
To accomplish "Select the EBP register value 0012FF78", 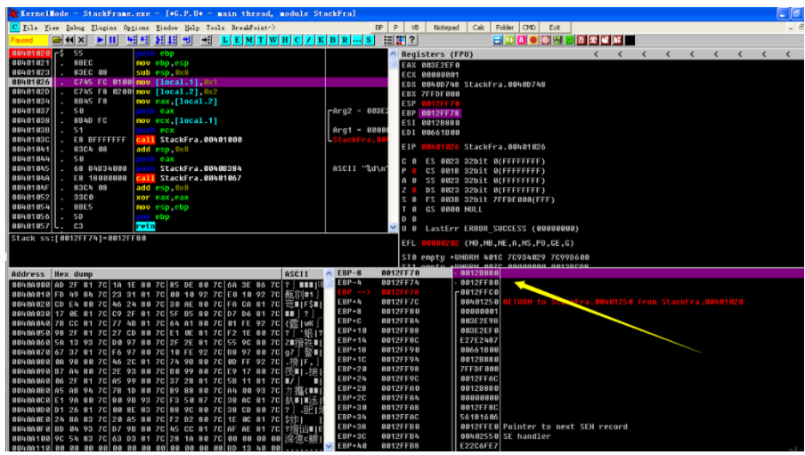I will point(441,113).
